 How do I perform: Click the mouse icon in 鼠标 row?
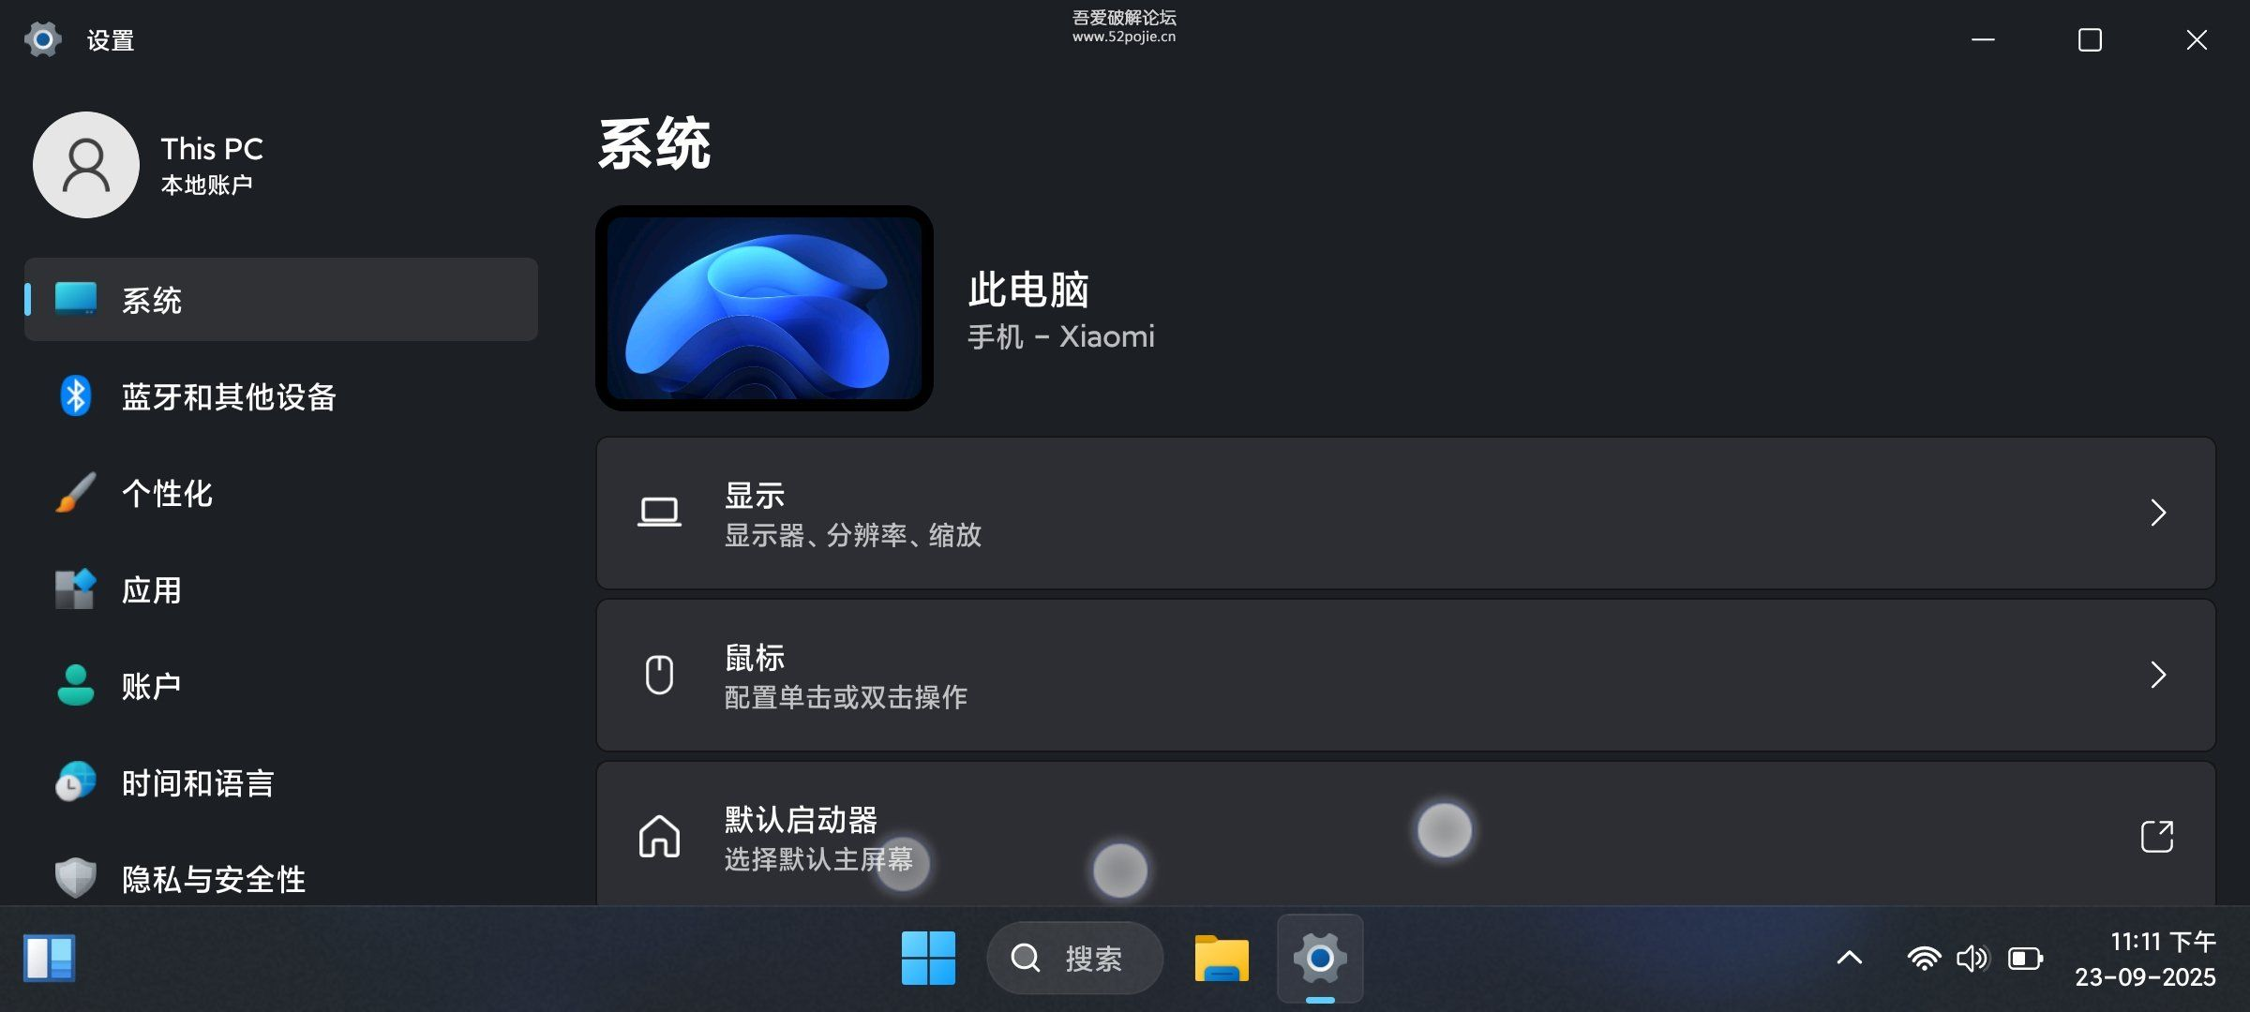(x=660, y=674)
